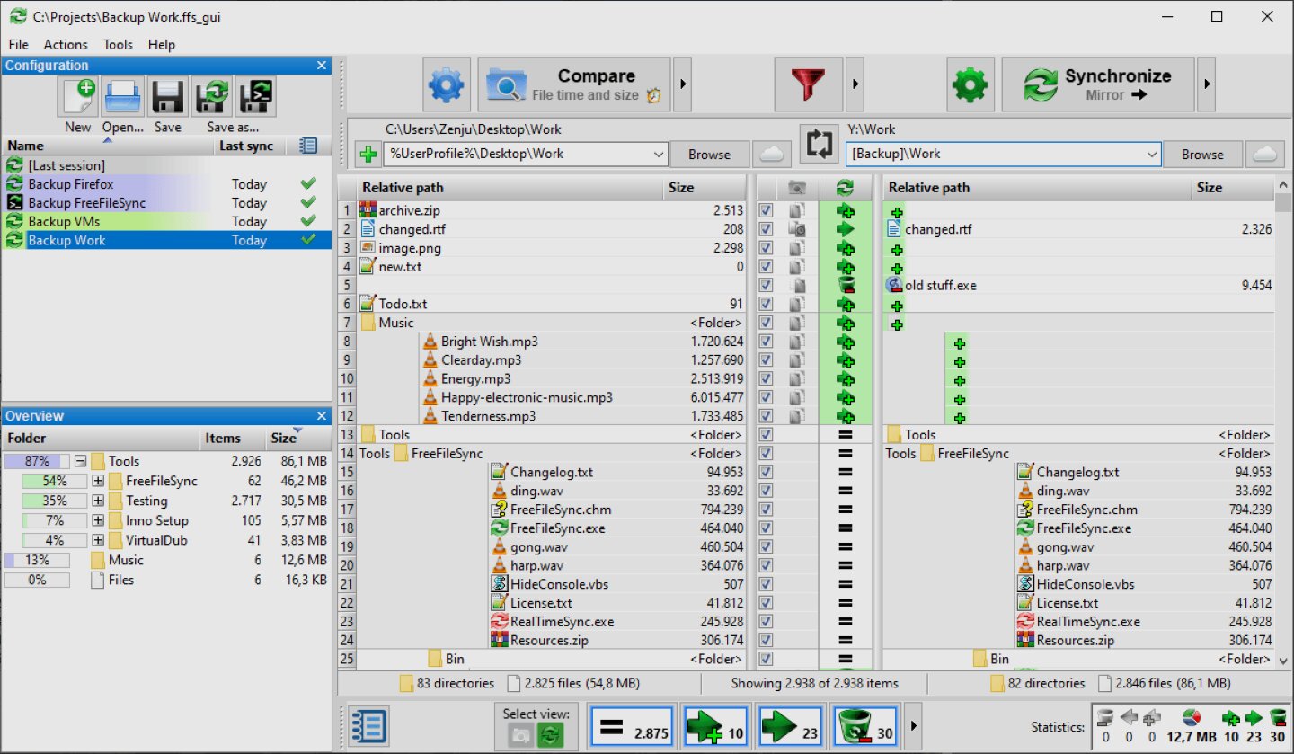Click the 87% Tools progress bar
1294x754 pixels.
point(37,460)
